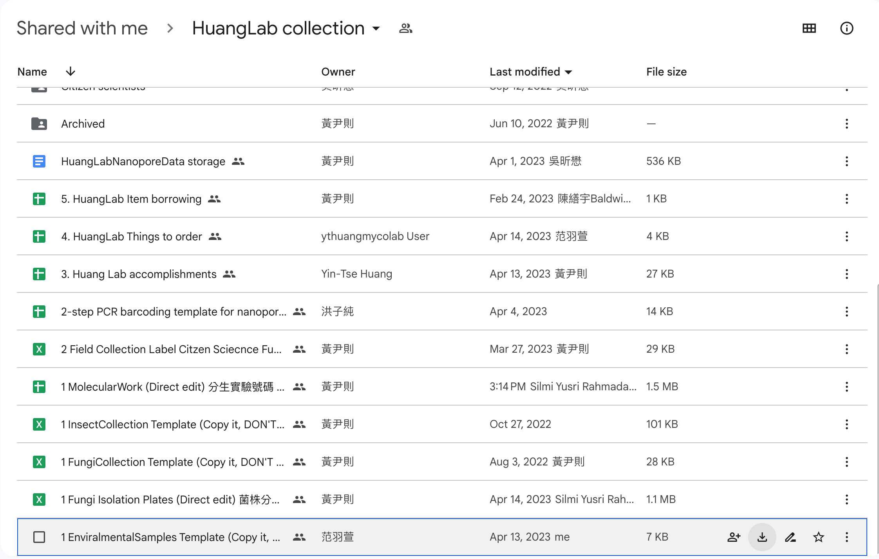
Task: Click the Archived shared folder icon
Action: pyautogui.click(x=39, y=124)
